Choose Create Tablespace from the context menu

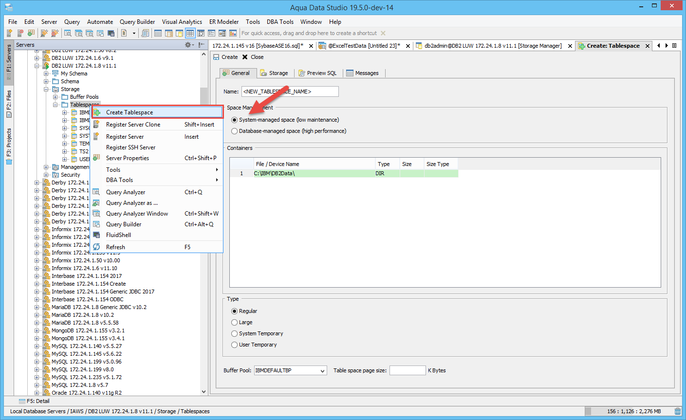(157, 112)
